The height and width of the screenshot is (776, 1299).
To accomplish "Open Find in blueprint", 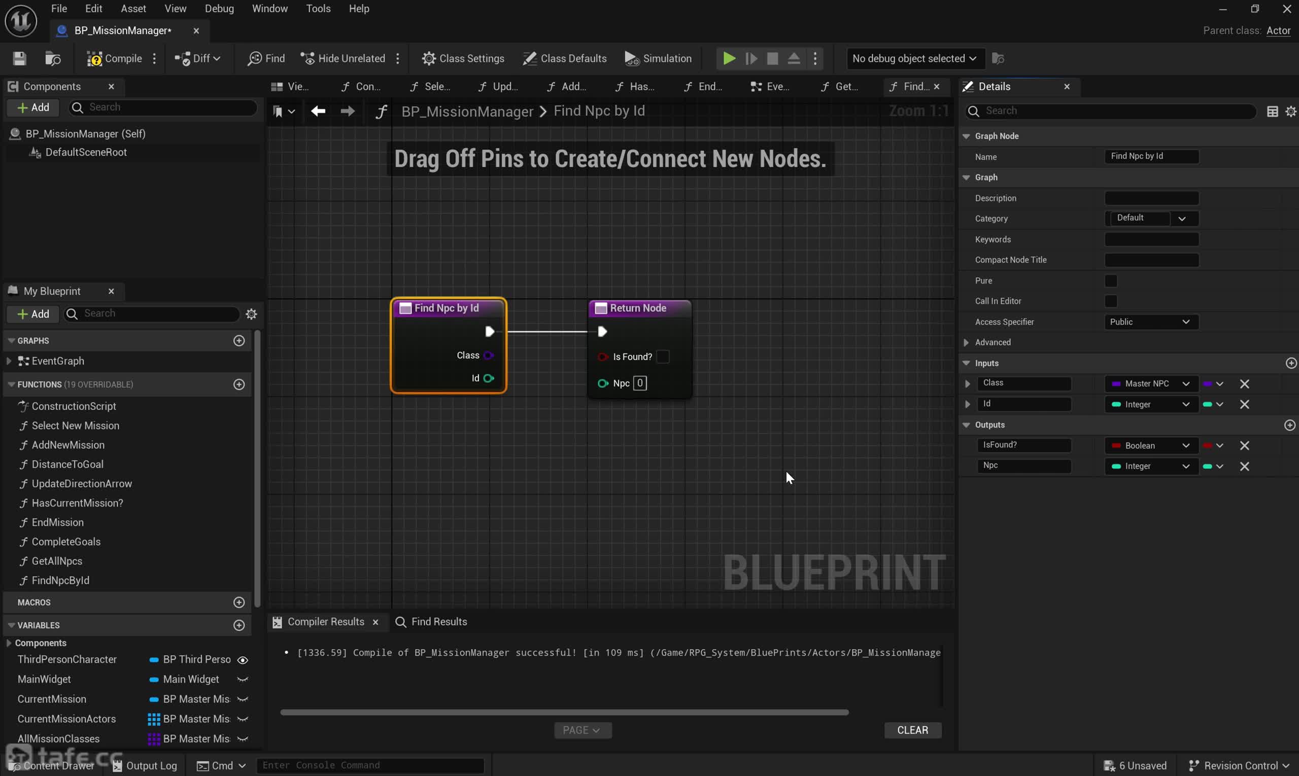I will 266,58.
